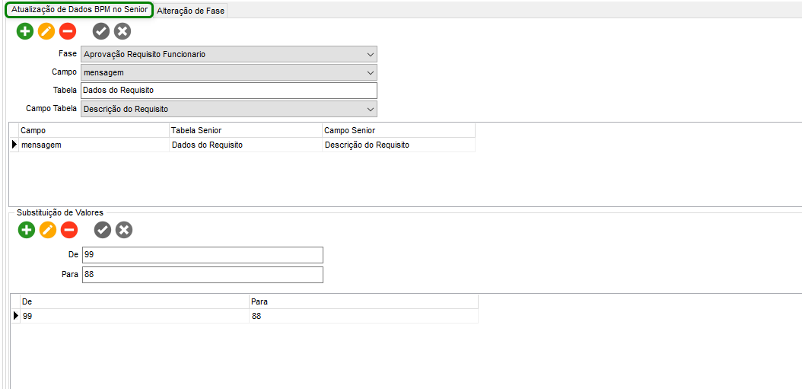802x389 pixels.
Task: Click the red remove icon in top toolbar
Action: coord(68,31)
